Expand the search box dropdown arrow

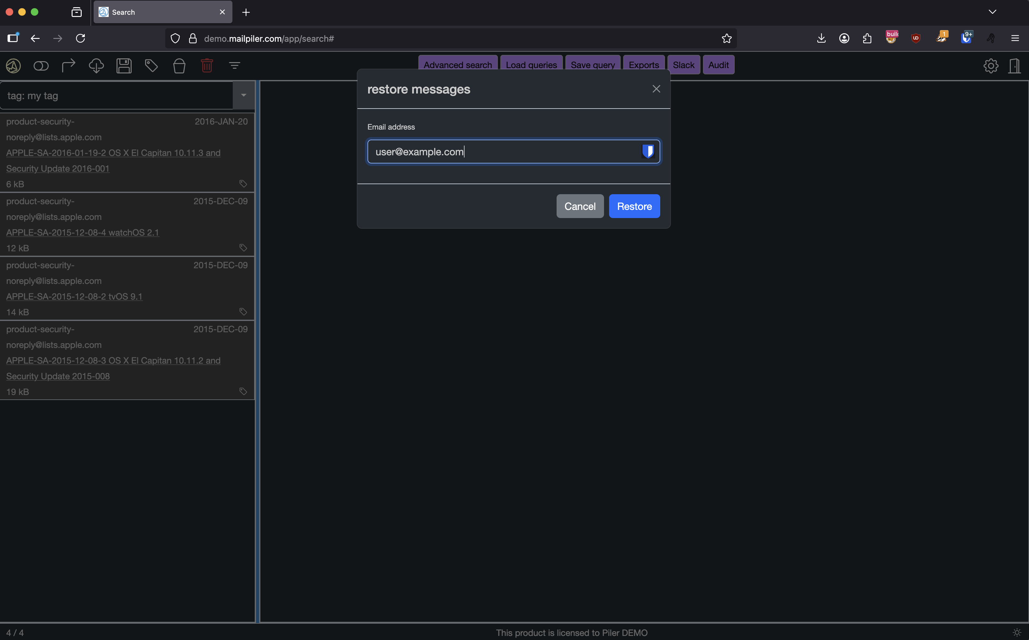pyautogui.click(x=244, y=95)
